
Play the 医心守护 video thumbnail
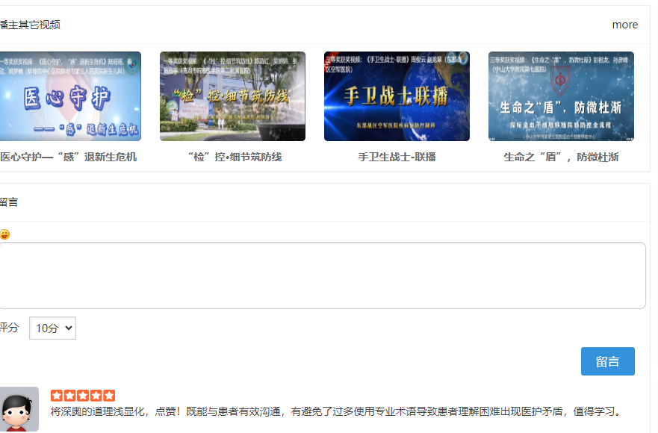tap(68, 96)
